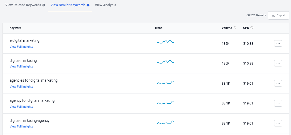Click trend chart for agency for digital marketing
This screenshot has width=291, height=135.
coord(165,103)
